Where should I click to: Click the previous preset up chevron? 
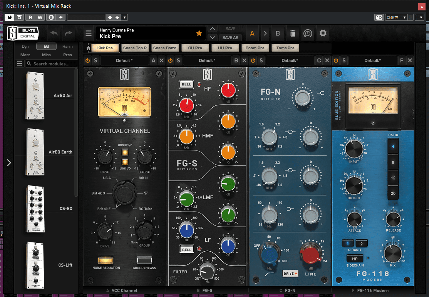click(213, 29)
